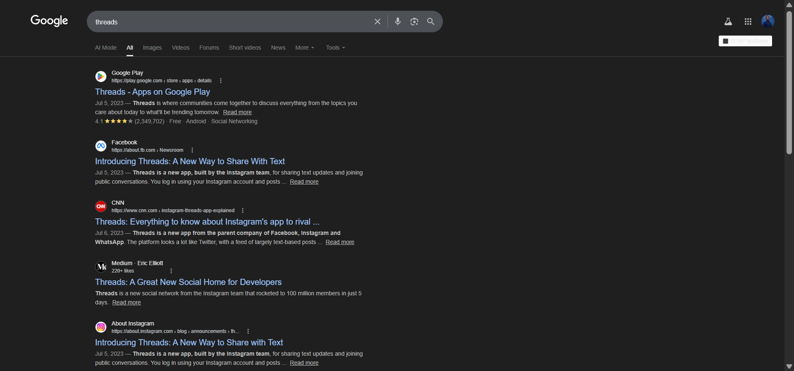
Task: Open Search Labs flask icon
Action: 728,22
